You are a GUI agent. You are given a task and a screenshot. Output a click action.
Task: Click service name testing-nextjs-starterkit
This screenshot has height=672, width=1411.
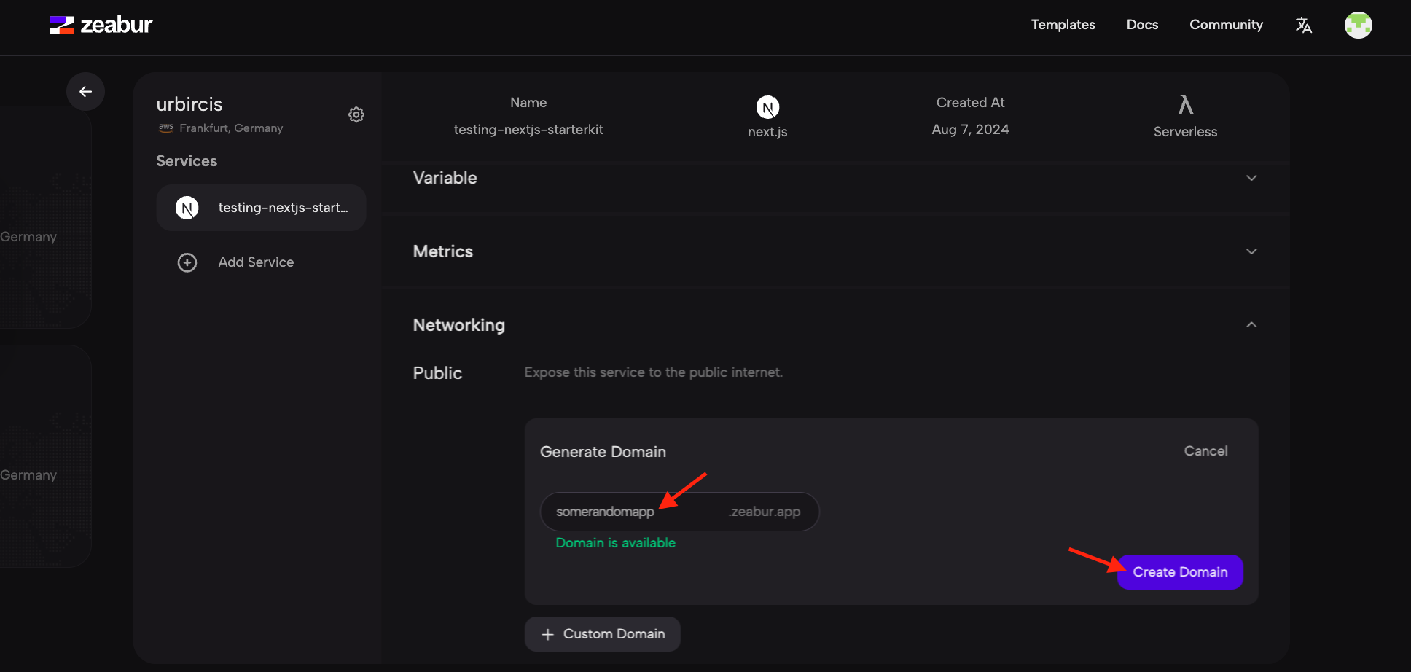(x=528, y=130)
